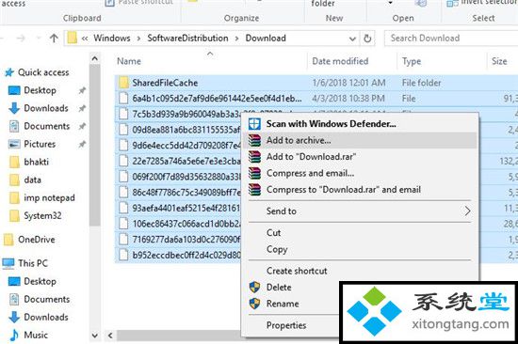Click horizontal scrollbar left arrow
Image resolution: width=518 pixels, height=344 pixels.
pyautogui.click(x=110, y=336)
